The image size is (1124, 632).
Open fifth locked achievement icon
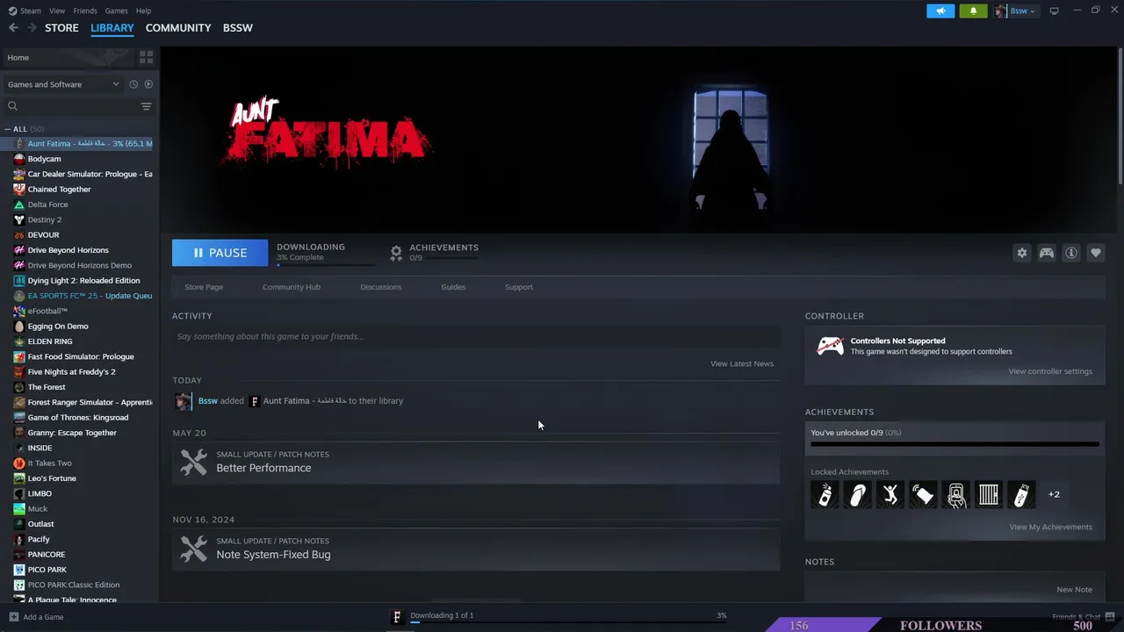pyautogui.click(x=955, y=494)
